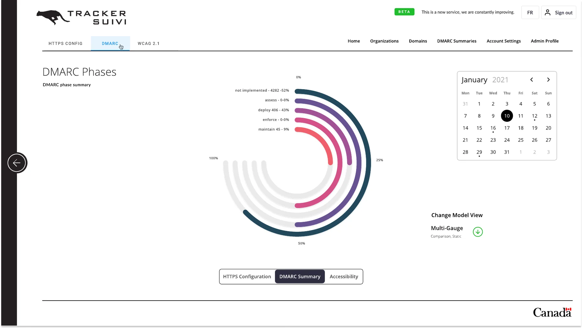Pick January 16 on the calendar

[x=493, y=128]
